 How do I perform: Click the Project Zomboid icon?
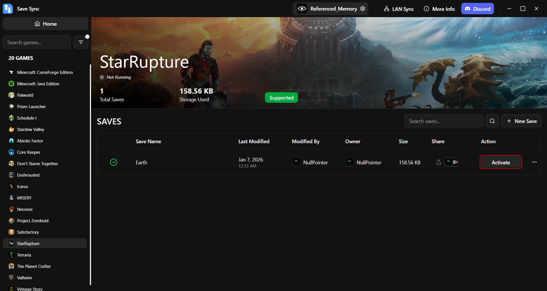11,221
